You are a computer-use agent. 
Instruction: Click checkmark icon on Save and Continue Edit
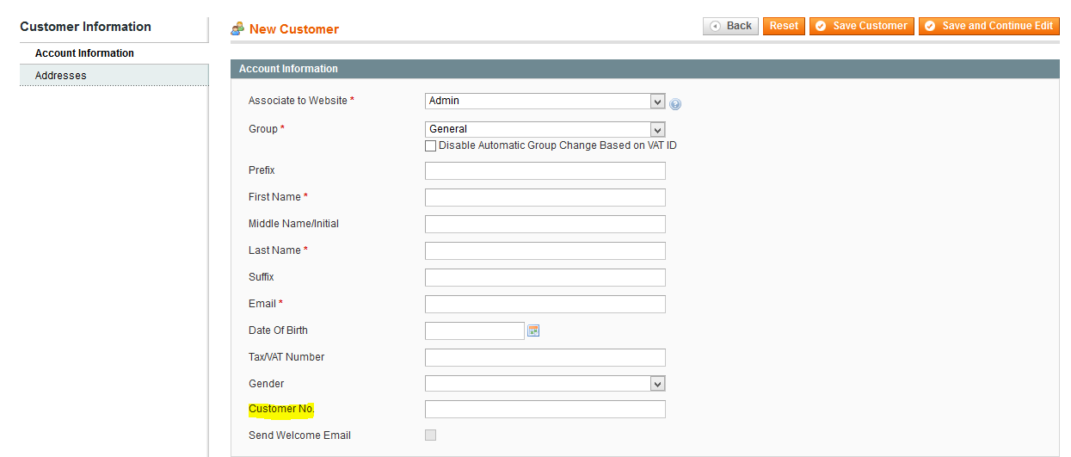pos(930,26)
